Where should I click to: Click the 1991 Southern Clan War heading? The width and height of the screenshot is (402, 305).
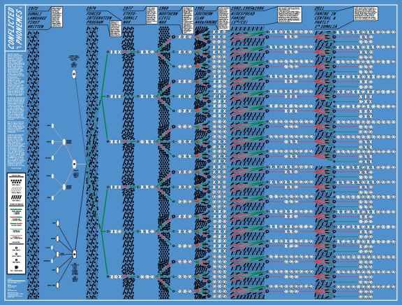pyautogui.click(x=206, y=15)
